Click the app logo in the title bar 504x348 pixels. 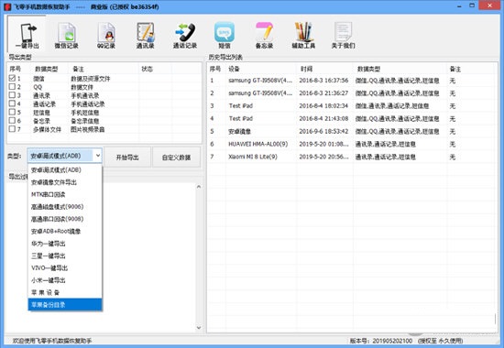pos(7,6)
